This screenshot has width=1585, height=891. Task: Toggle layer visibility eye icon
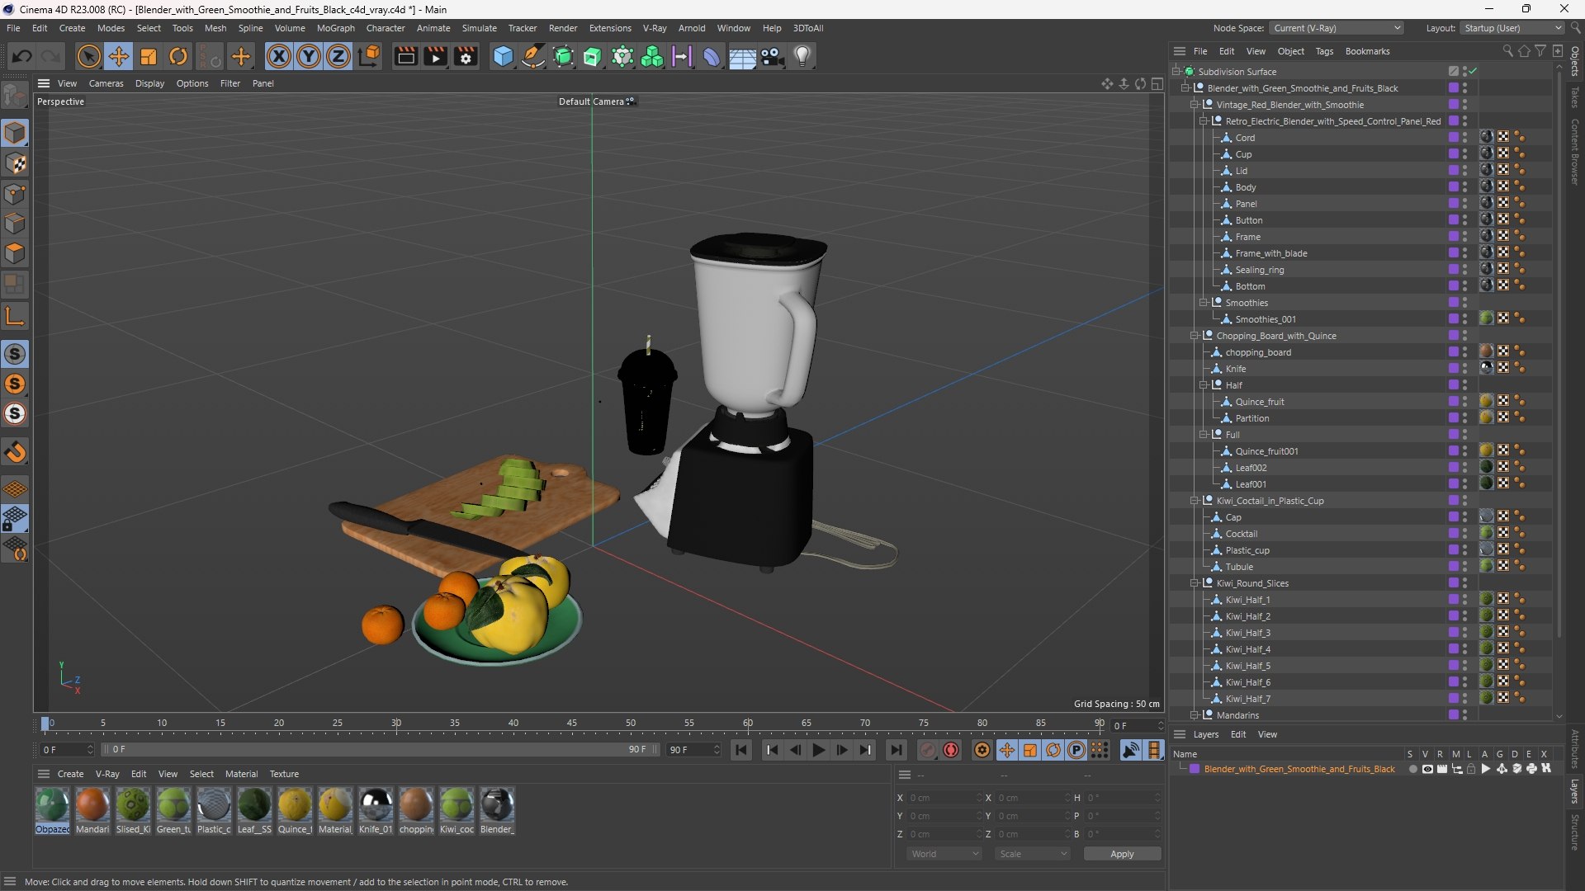1427,769
